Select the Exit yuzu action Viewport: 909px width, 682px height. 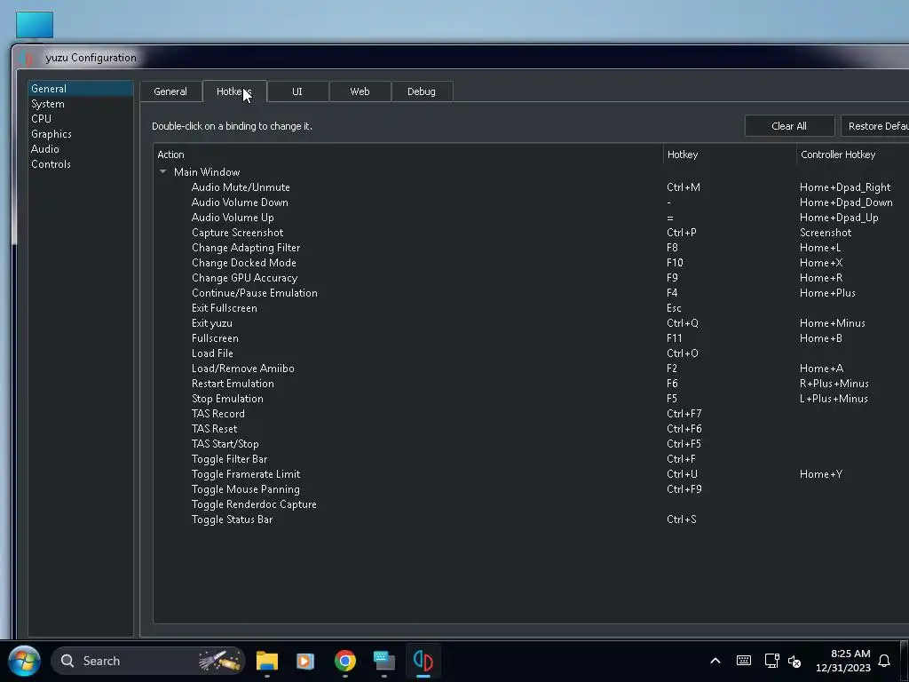[x=211, y=322]
